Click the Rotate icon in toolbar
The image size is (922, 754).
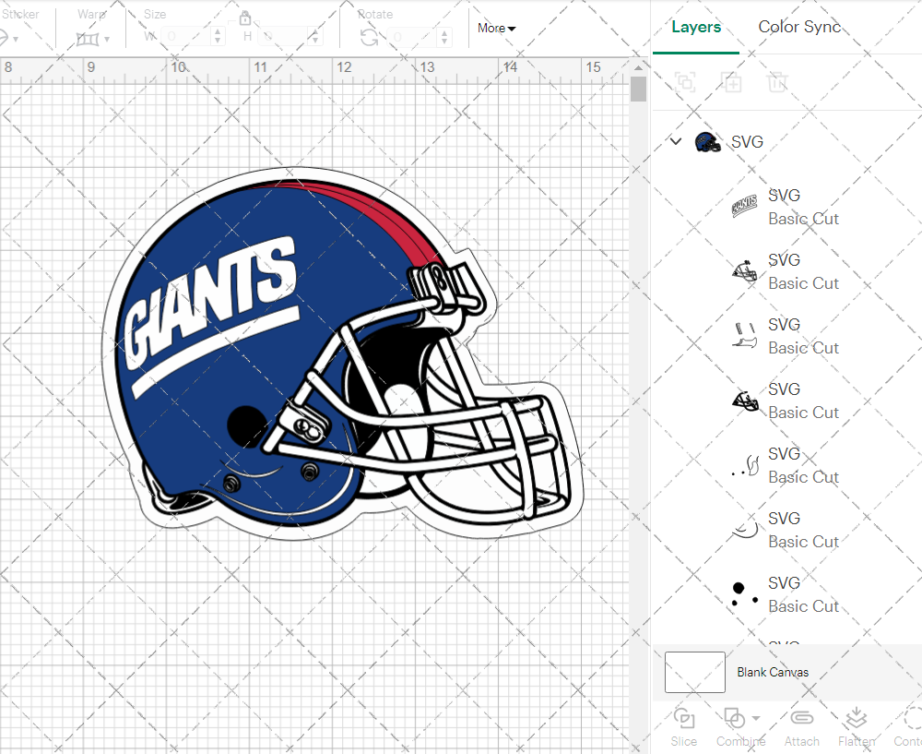[x=369, y=37]
